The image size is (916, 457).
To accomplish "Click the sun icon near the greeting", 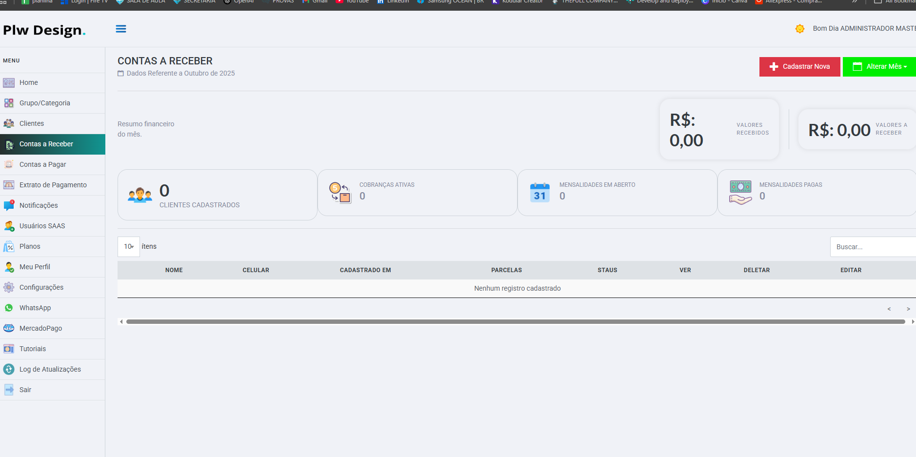I will [800, 28].
